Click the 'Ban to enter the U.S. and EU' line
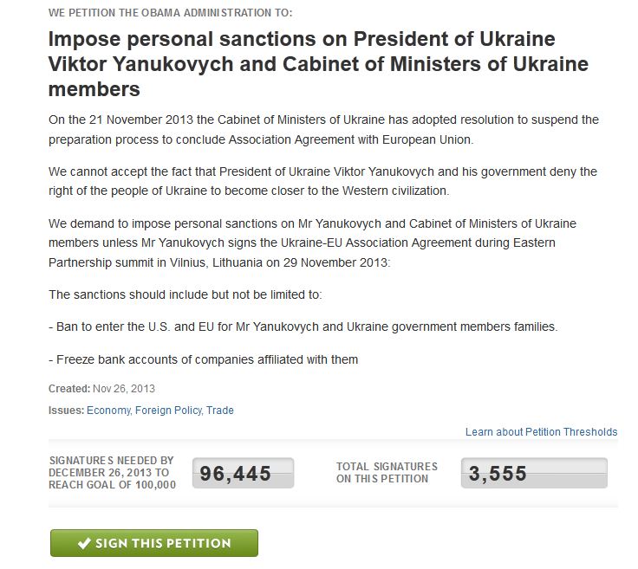The height and width of the screenshot is (569, 638). [303, 327]
